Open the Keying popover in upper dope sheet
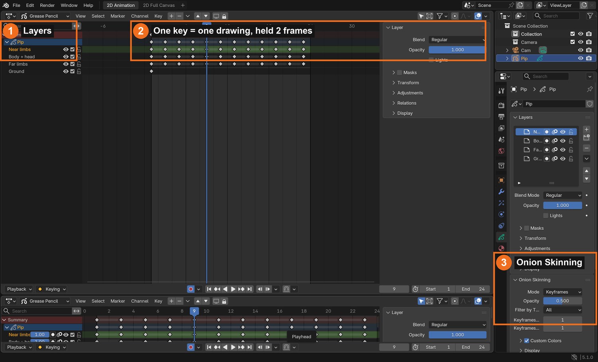The width and height of the screenshot is (598, 362). tap(51, 289)
